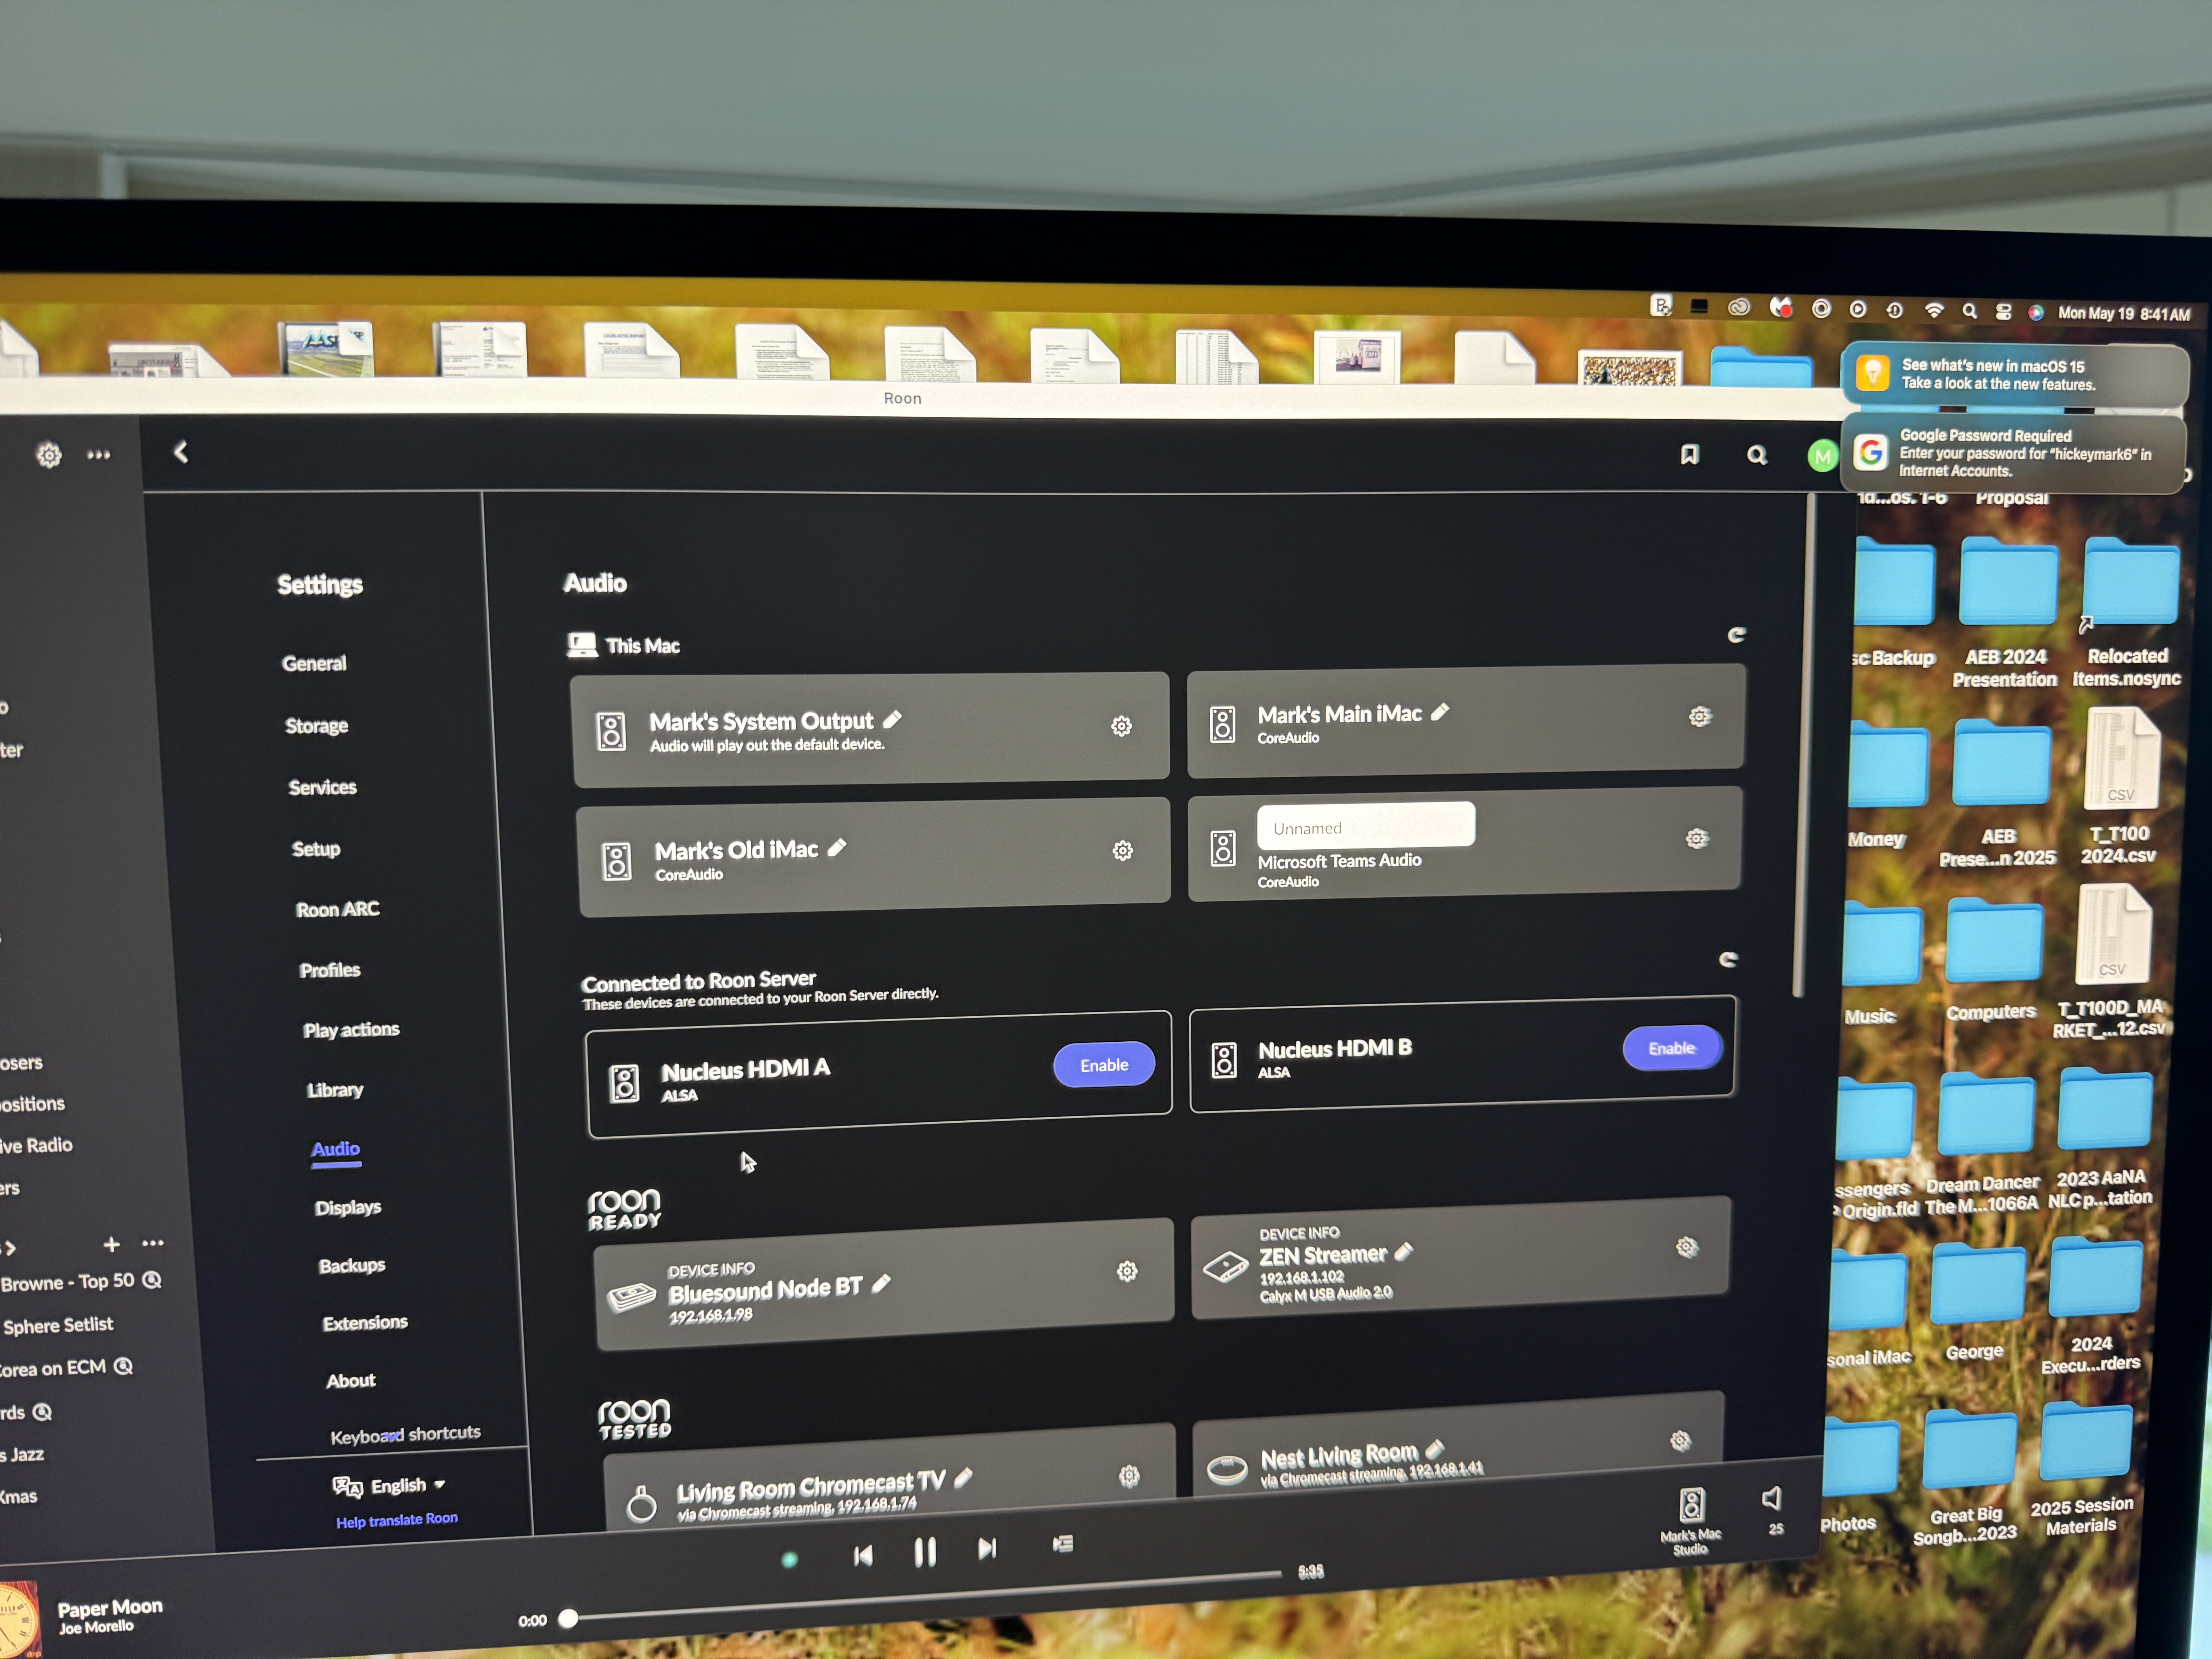Open the Roon bookmarks icon
2212x1659 pixels.
(1690, 455)
